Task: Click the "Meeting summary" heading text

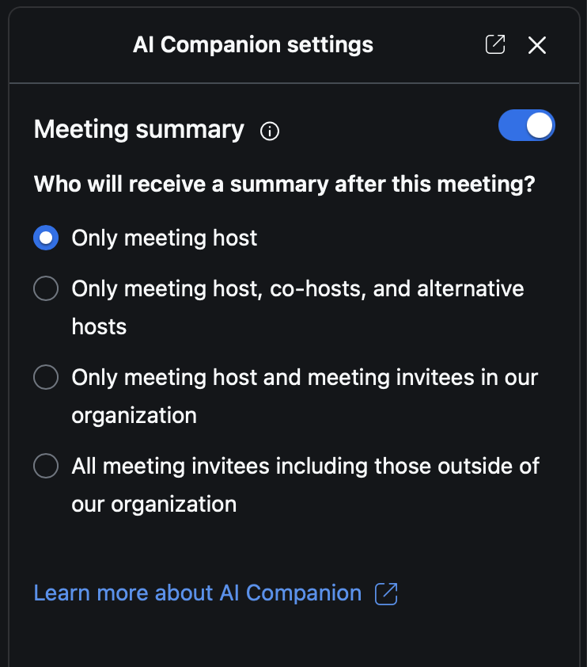Action: point(138,129)
